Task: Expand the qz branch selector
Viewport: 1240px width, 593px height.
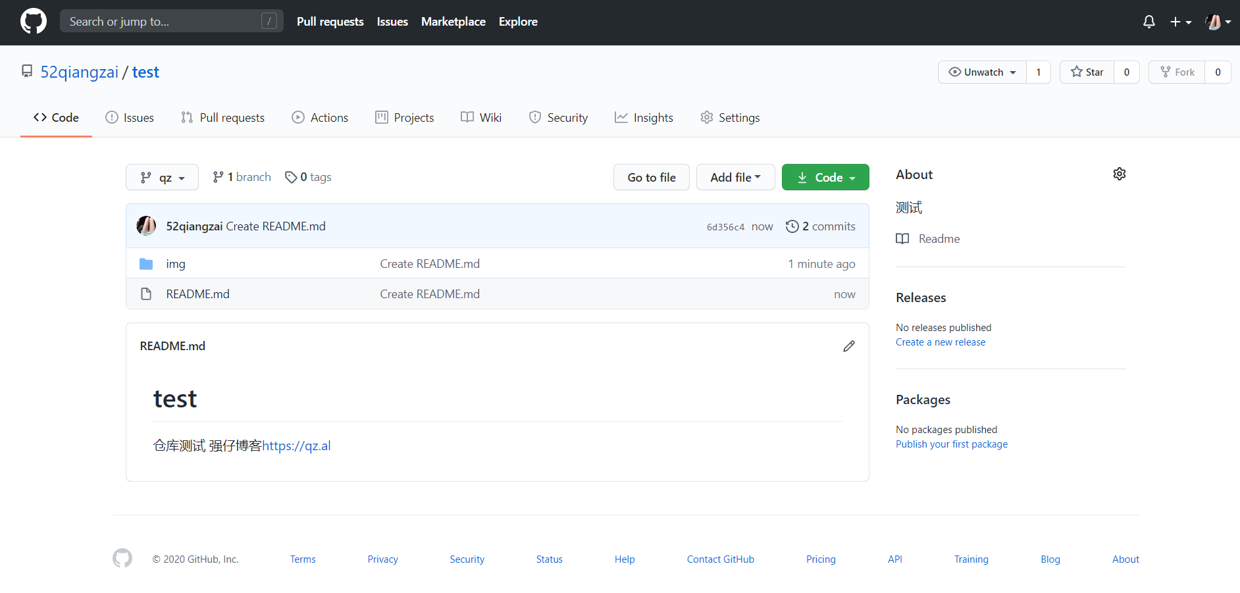Action: pos(162,178)
